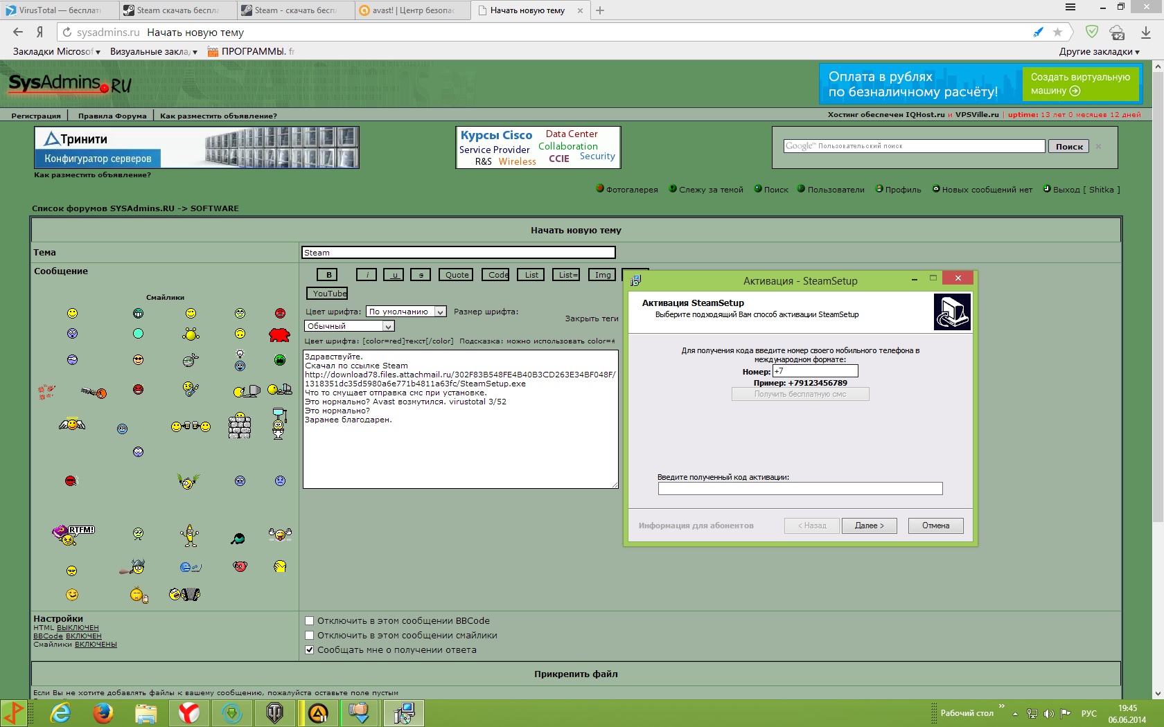This screenshot has width=1164, height=727.
Task: Expand 'Другие закладки' bookmarks menu
Action: tap(1099, 51)
